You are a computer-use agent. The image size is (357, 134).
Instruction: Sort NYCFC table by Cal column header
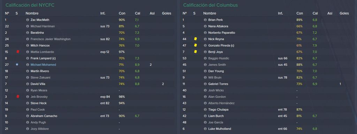pyautogui.click(x=137, y=13)
